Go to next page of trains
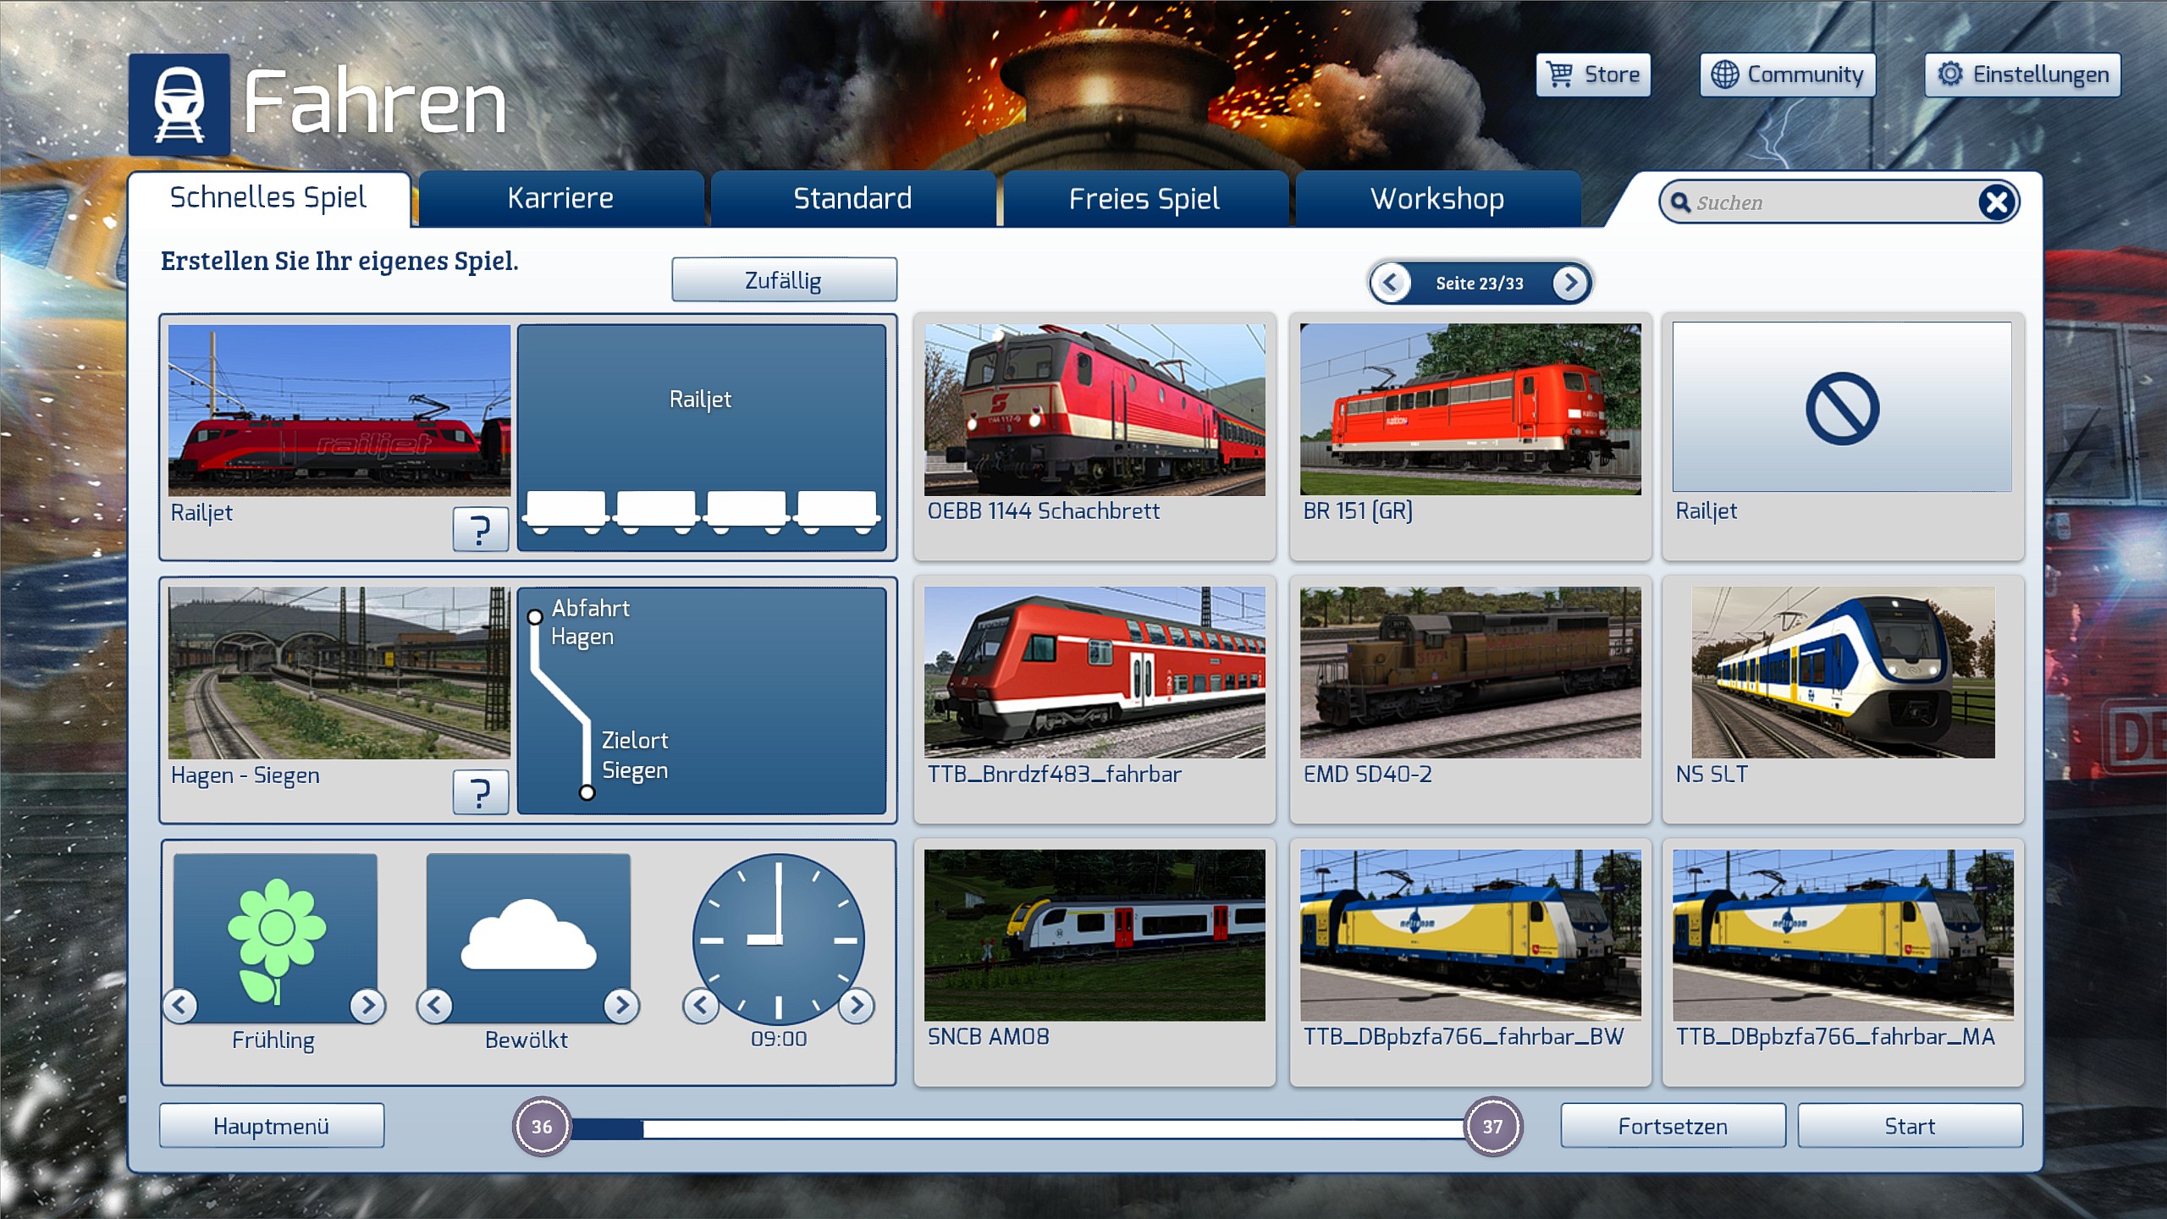The width and height of the screenshot is (2167, 1219). [x=1570, y=283]
